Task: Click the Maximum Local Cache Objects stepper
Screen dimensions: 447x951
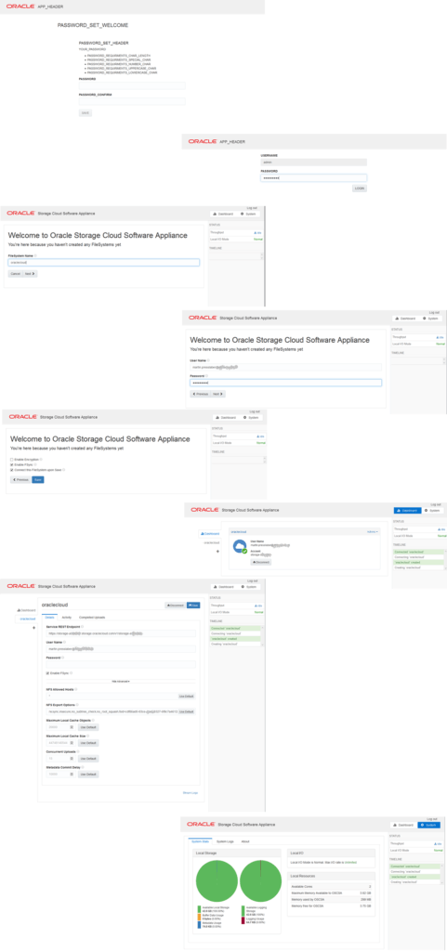Action: coord(71,726)
